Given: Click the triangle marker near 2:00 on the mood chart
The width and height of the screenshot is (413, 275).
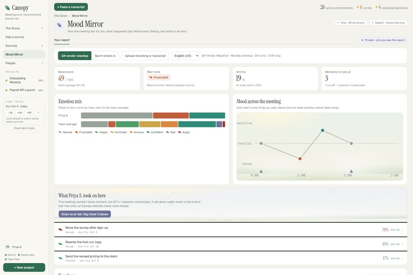Looking at the screenshot, I should click(x=351, y=171).
